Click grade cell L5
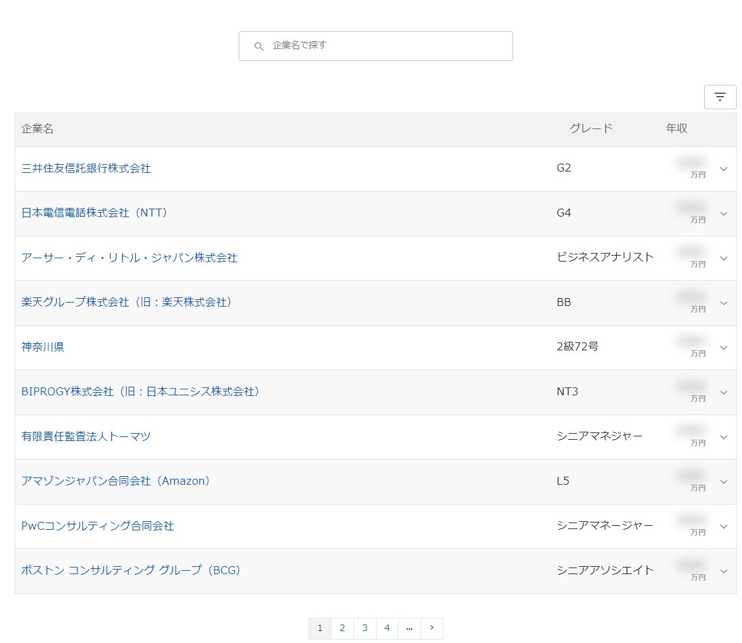 (563, 481)
